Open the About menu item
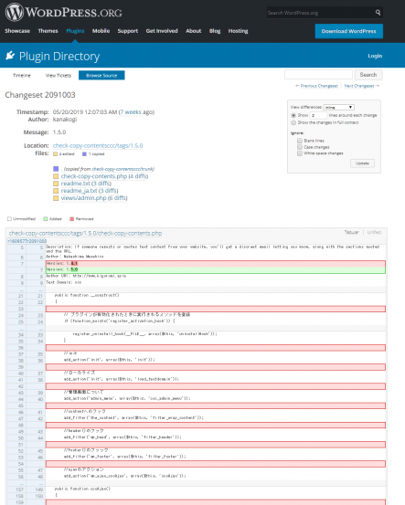Image resolution: width=405 pixels, height=505 pixels. 194,31
